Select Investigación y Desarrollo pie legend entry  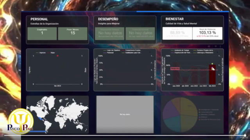pyautogui.click(x=209, y=110)
